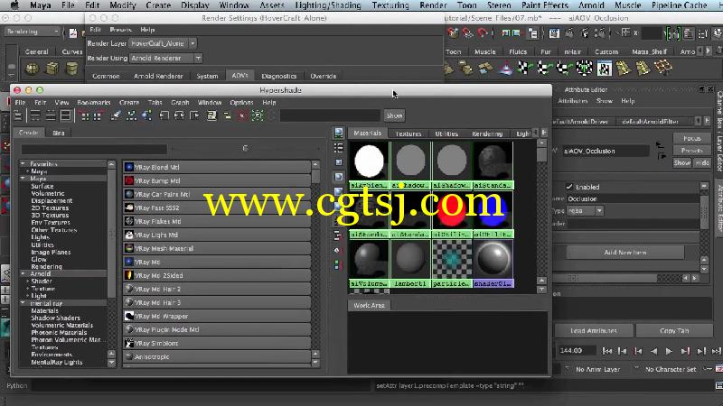
Task: Collapse the Maya tree section
Action: [x=22, y=178]
